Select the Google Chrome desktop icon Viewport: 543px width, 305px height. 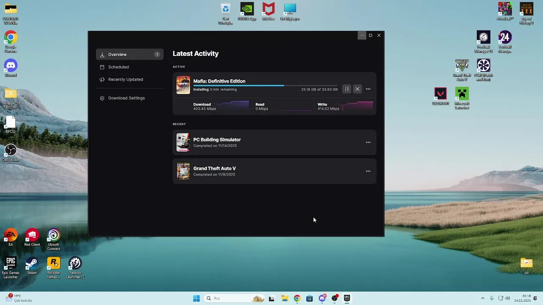[x=11, y=42]
